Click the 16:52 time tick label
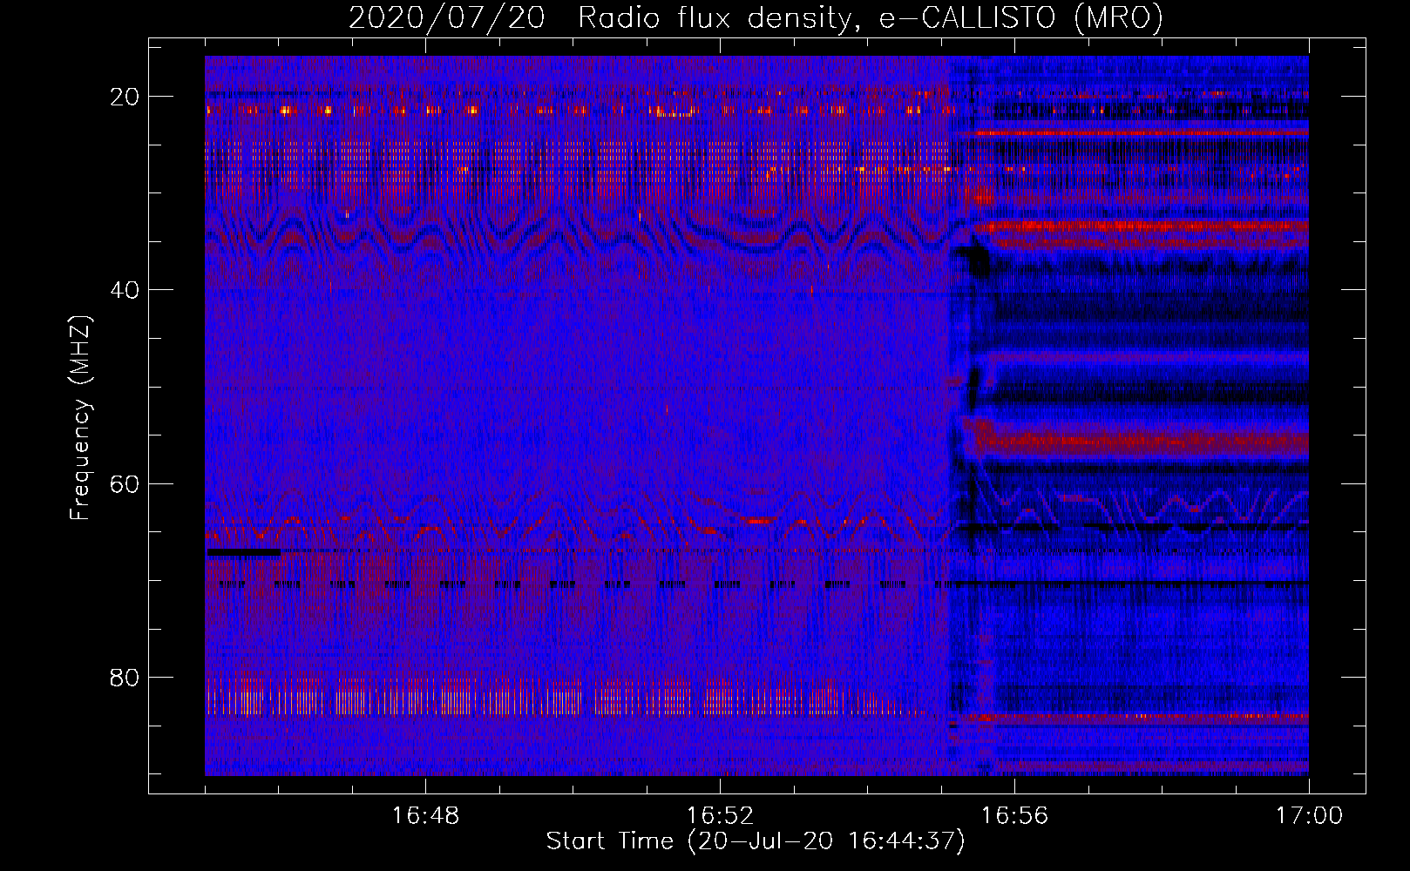This screenshot has width=1410, height=871. click(720, 816)
